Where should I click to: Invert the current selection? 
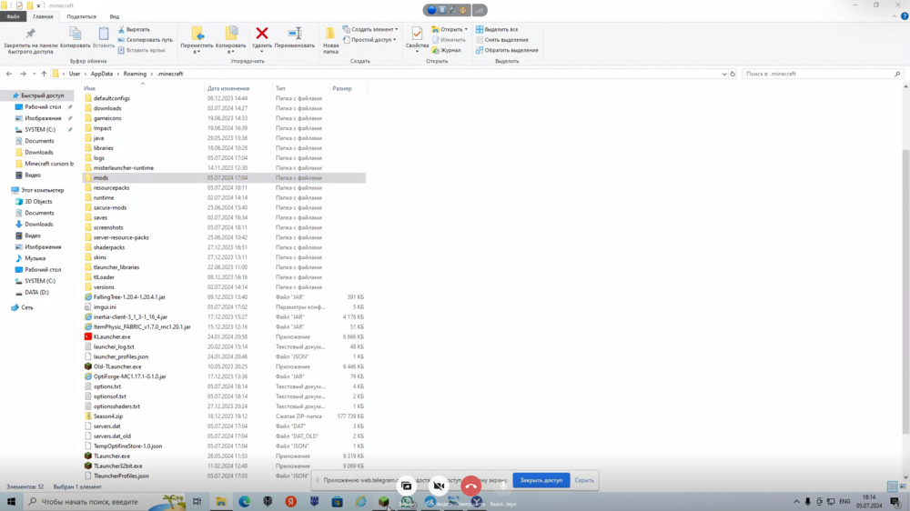(507, 50)
